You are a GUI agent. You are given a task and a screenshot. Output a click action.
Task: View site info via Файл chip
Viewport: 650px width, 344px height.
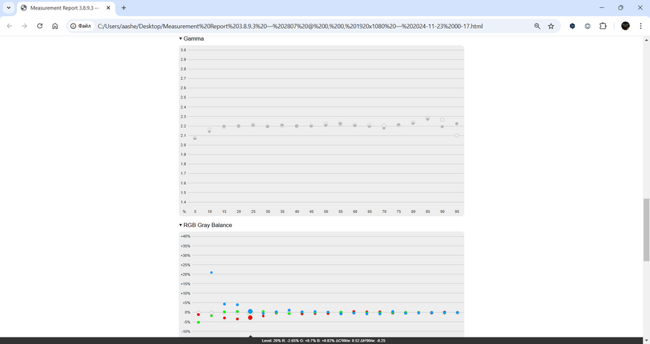81,26
